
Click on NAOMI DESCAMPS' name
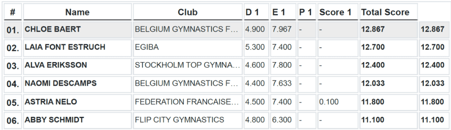click(x=61, y=84)
